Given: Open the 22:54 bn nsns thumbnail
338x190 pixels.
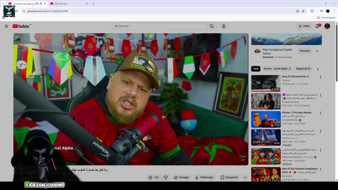Looking at the screenshot, I should pyautogui.click(x=266, y=137).
